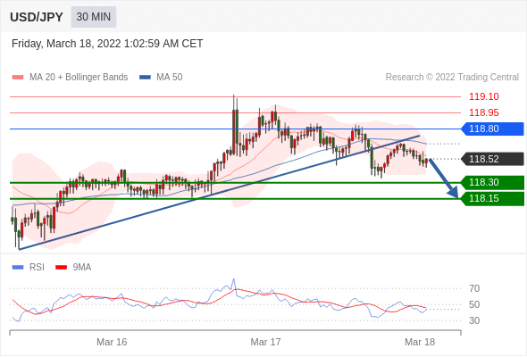
Task: Click the blue MA 50 legend swatch
Action: pyautogui.click(x=145, y=78)
